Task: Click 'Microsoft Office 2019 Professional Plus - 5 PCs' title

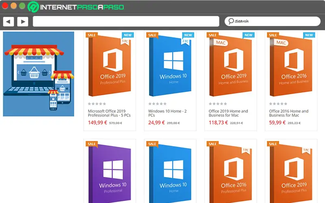Action: pos(109,113)
